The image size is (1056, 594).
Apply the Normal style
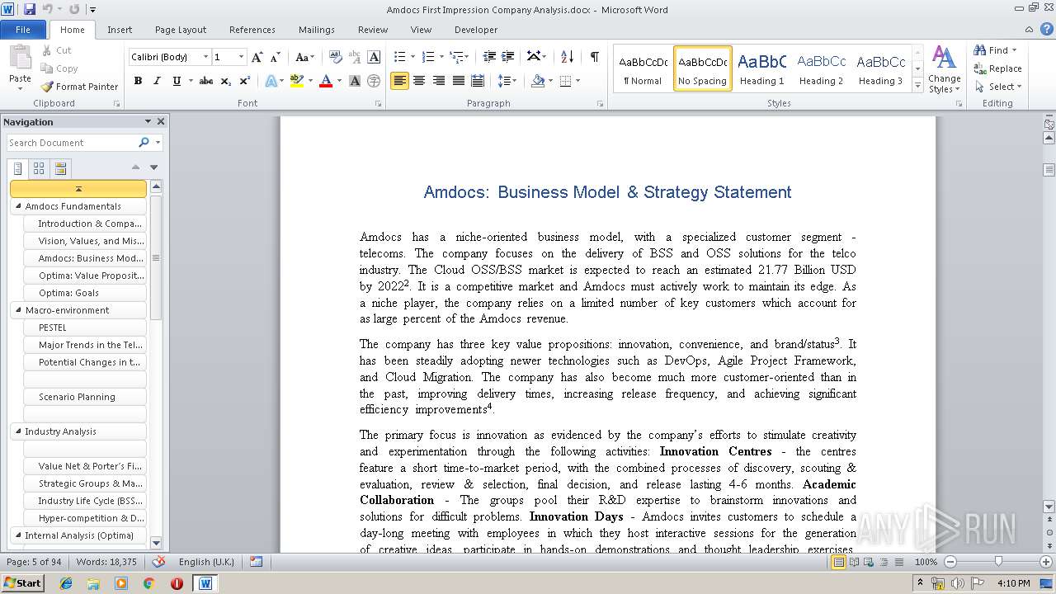pyautogui.click(x=643, y=68)
